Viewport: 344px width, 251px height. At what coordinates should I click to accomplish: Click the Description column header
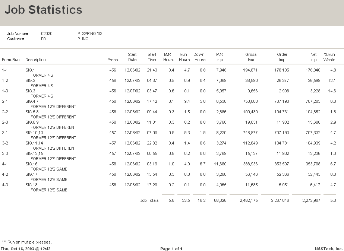coord(35,60)
